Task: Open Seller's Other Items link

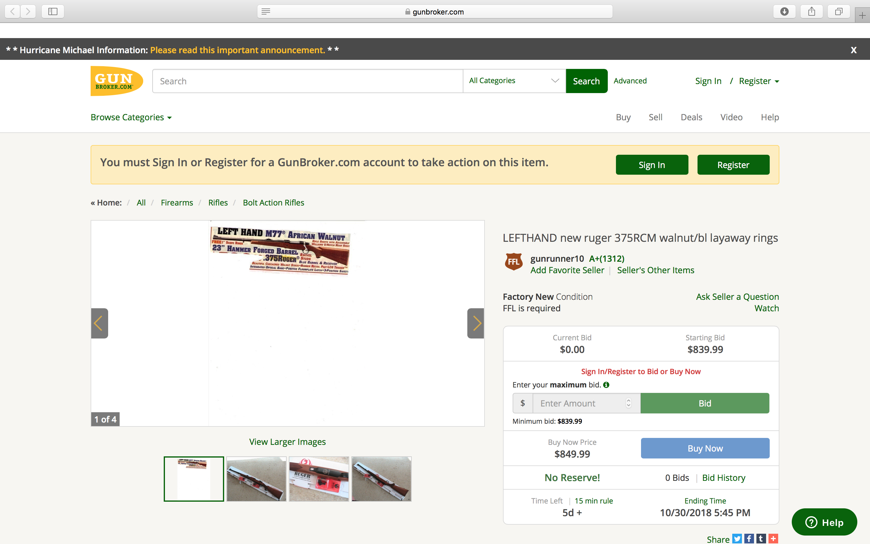Action: click(x=656, y=270)
